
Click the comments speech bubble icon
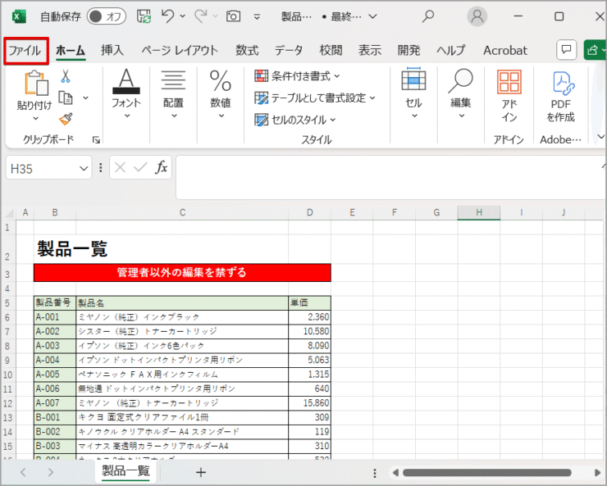point(566,50)
